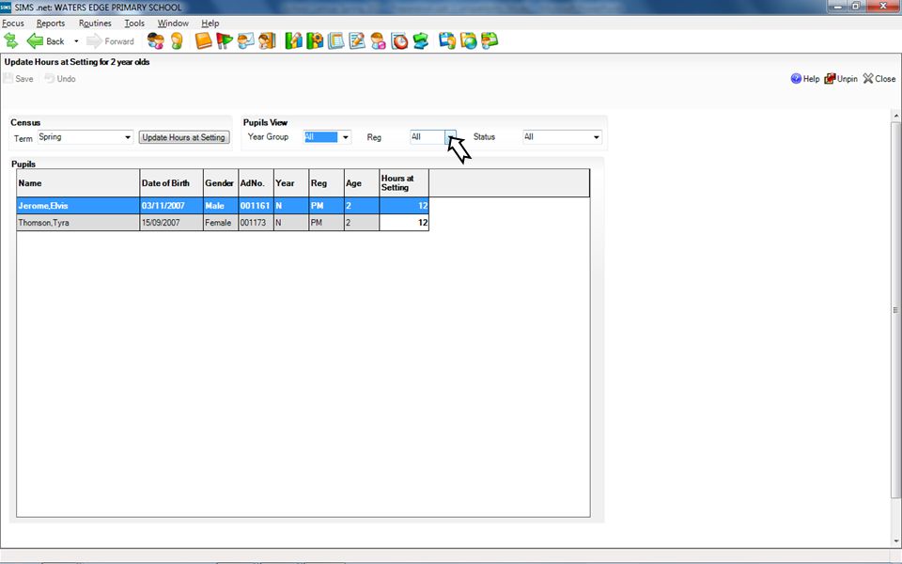Click the Forward navigation button
Screen dimensions: 902x564
pyautogui.click(x=110, y=40)
